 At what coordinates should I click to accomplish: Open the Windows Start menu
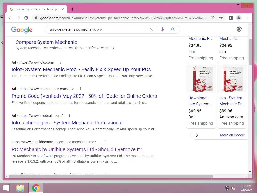6,188
